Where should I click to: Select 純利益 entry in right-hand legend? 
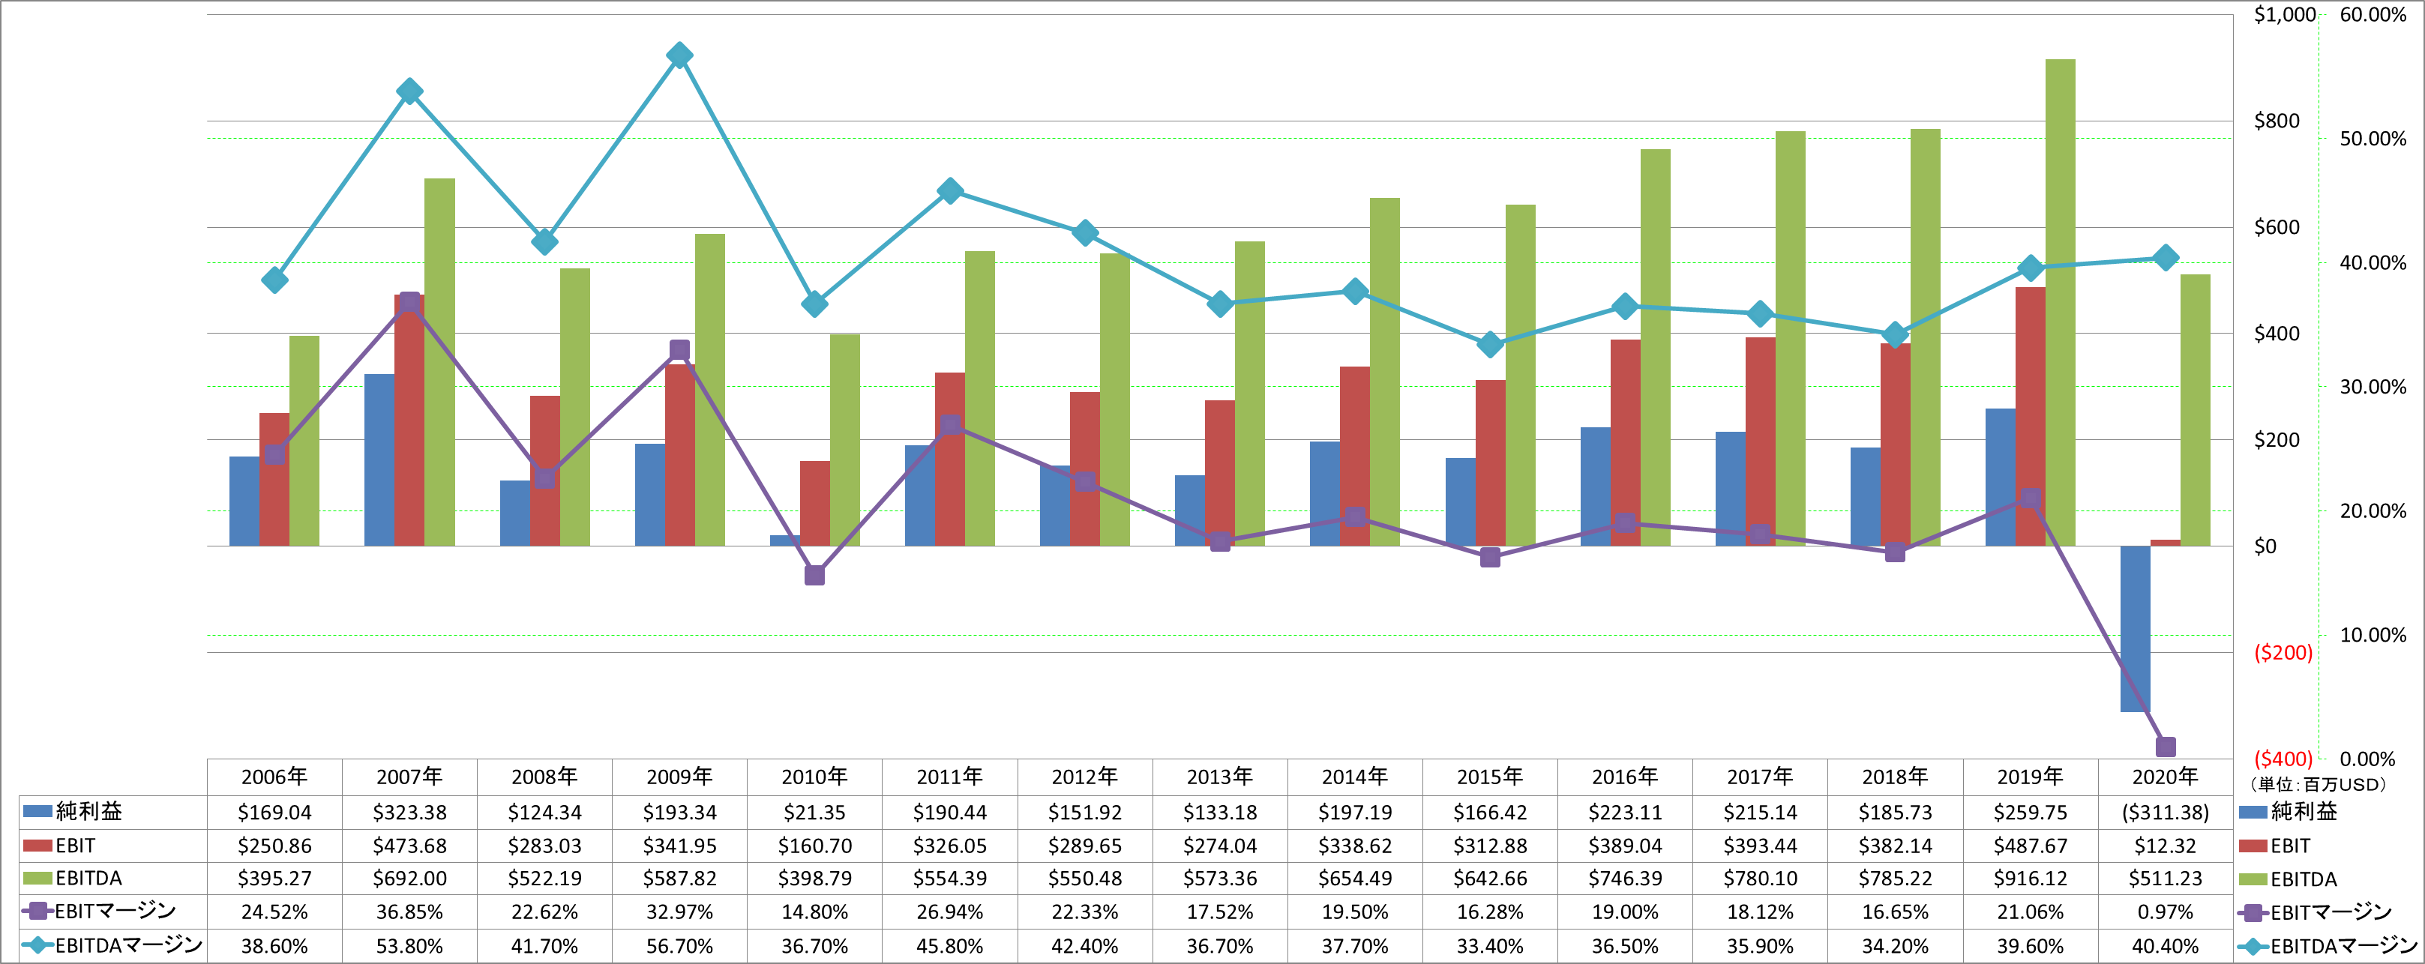2289,812
